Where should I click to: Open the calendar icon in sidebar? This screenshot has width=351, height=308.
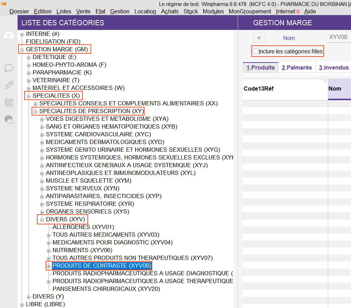pyautogui.click(x=9, y=102)
